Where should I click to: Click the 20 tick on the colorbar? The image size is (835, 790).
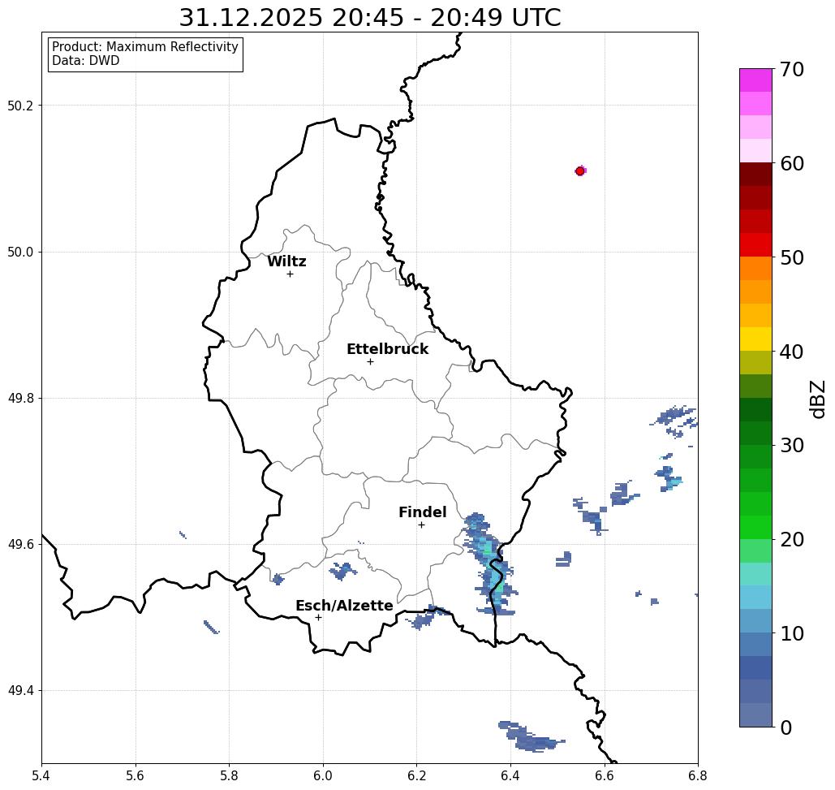pos(792,539)
